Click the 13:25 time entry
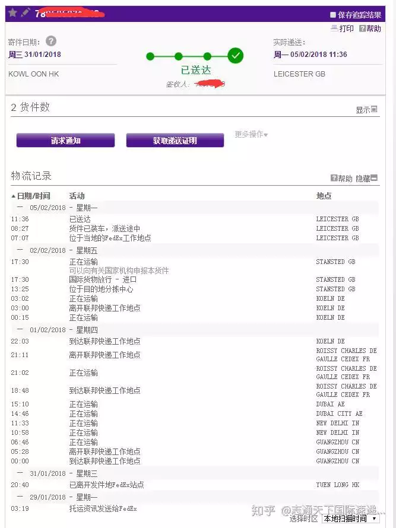This screenshot has width=396, height=528. pos(20,289)
